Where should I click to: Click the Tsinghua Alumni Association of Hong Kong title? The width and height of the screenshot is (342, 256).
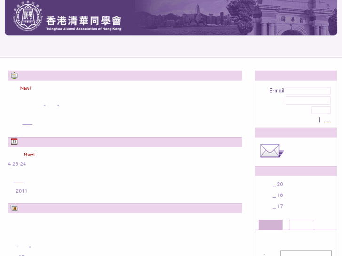click(x=84, y=23)
